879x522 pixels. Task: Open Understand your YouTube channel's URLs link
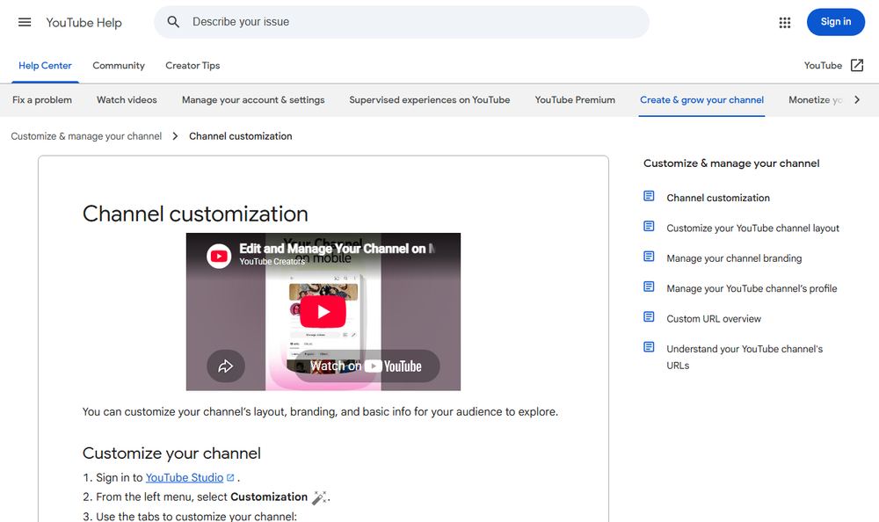745,357
